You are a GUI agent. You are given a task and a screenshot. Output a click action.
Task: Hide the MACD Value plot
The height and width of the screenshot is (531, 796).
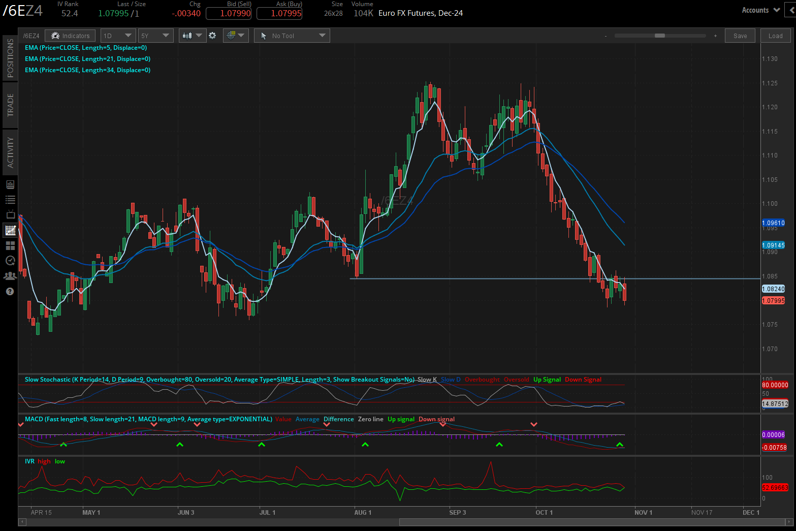pyautogui.click(x=283, y=419)
